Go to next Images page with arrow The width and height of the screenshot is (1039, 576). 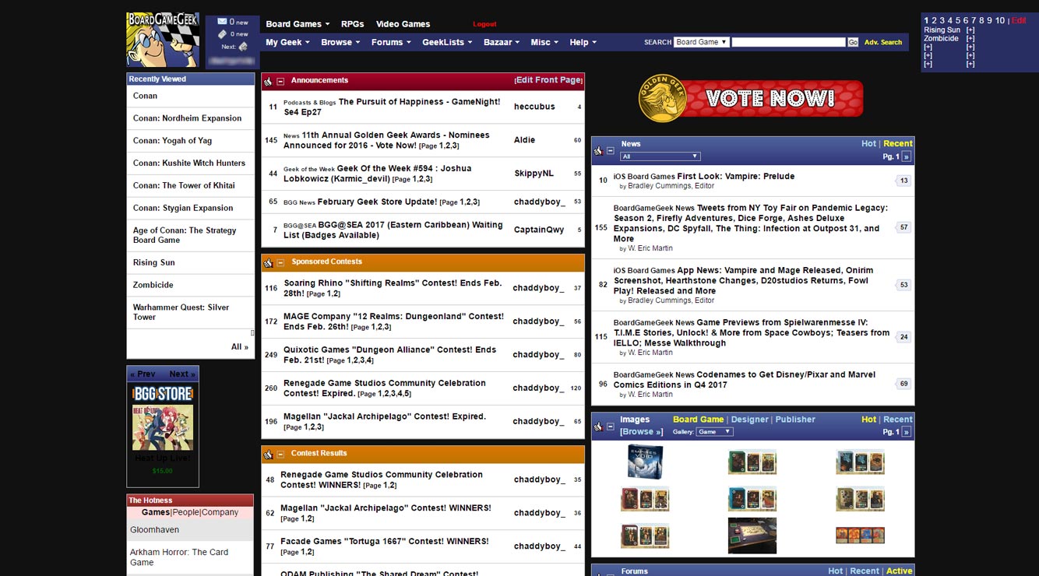click(906, 431)
